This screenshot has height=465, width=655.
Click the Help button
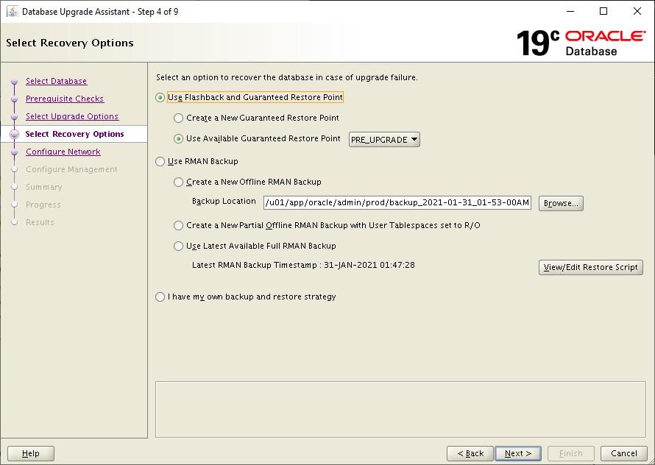pyautogui.click(x=30, y=453)
